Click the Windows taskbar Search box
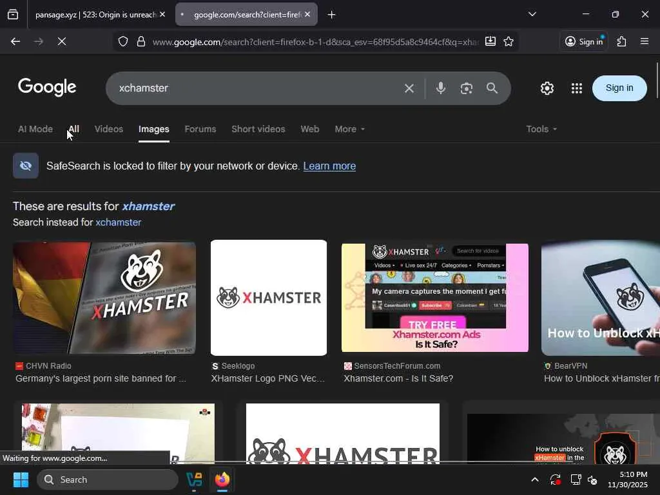 click(108, 480)
